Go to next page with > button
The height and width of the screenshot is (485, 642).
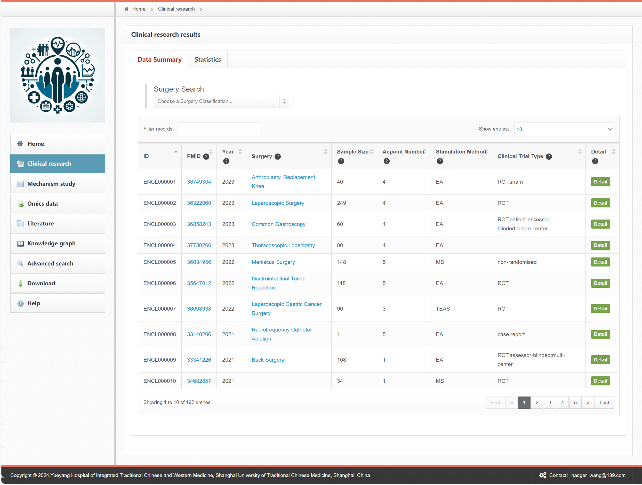pyautogui.click(x=588, y=402)
